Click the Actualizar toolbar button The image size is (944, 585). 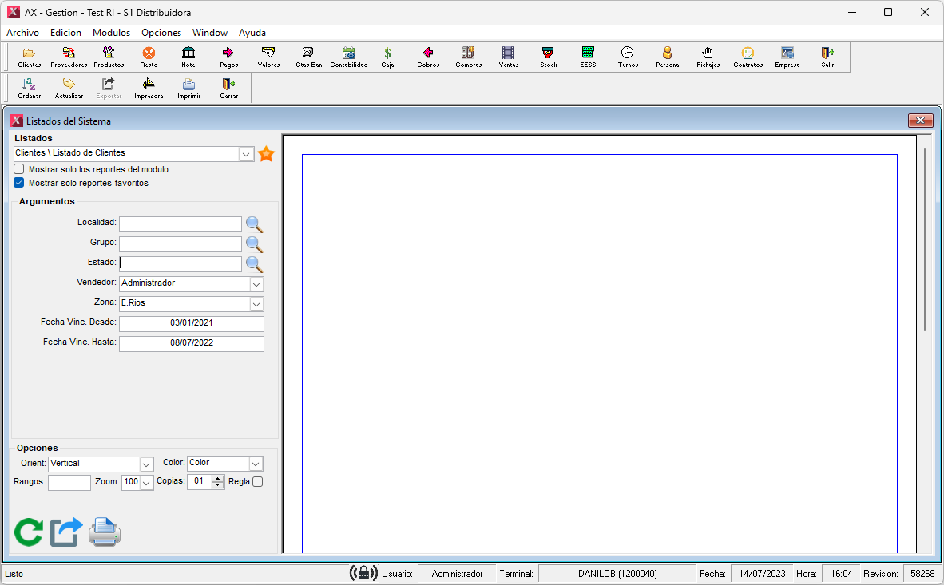click(69, 88)
